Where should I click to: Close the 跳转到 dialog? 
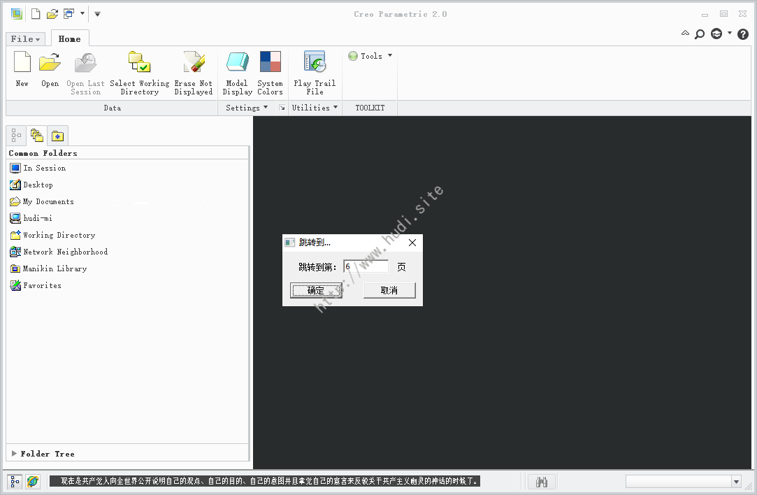pyautogui.click(x=412, y=243)
